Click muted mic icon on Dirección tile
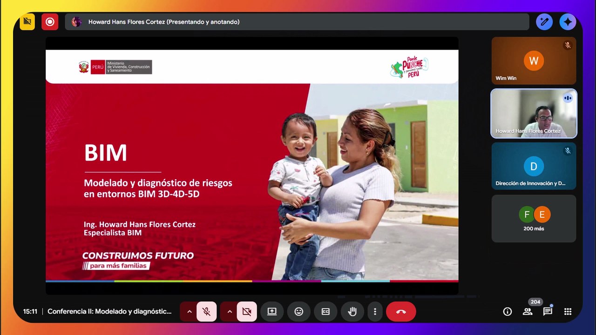The width and height of the screenshot is (596, 335). [x=568, y=150]
